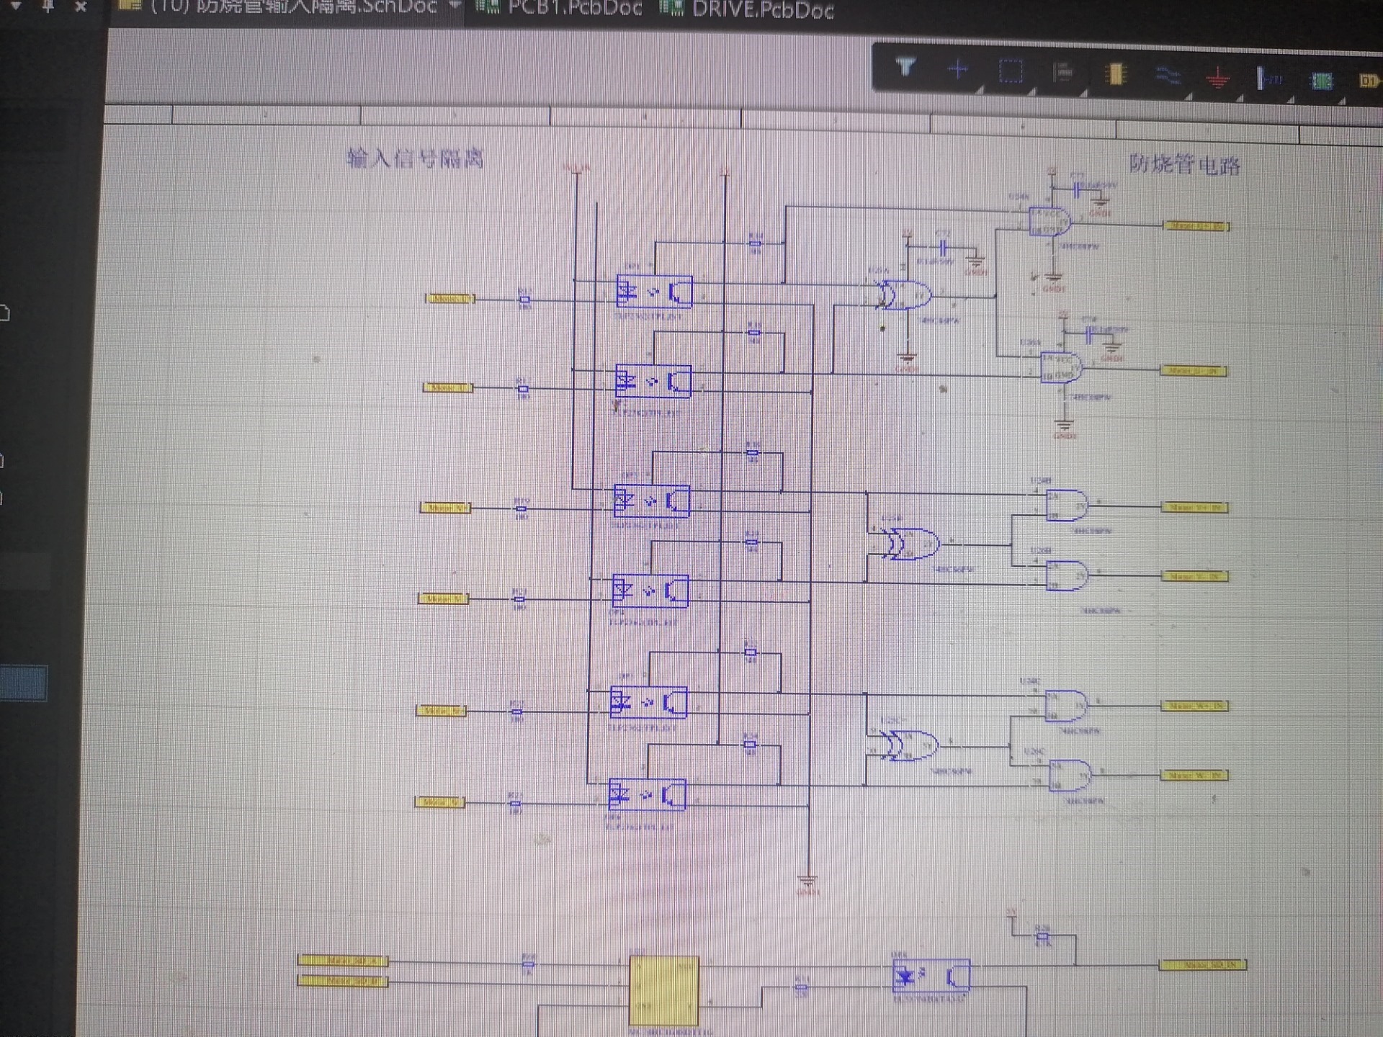The width and height of the screenshot is (1383, 1037).
Task: Open the align objects tool
Action: pos(1062,72)
